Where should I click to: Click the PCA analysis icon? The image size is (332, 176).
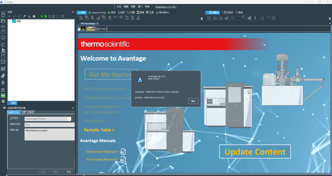(132, 18)
